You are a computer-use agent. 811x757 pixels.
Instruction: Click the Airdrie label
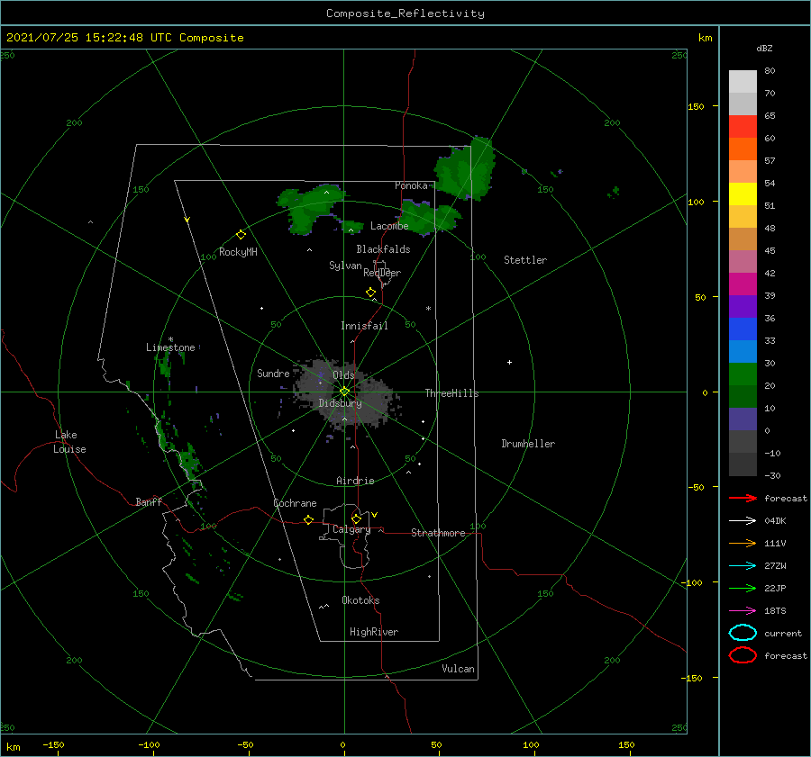pyautogui.click(x=355, y=481)
